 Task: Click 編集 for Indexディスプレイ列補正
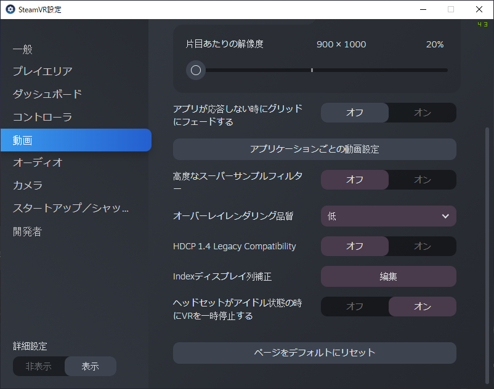(389, 276)
